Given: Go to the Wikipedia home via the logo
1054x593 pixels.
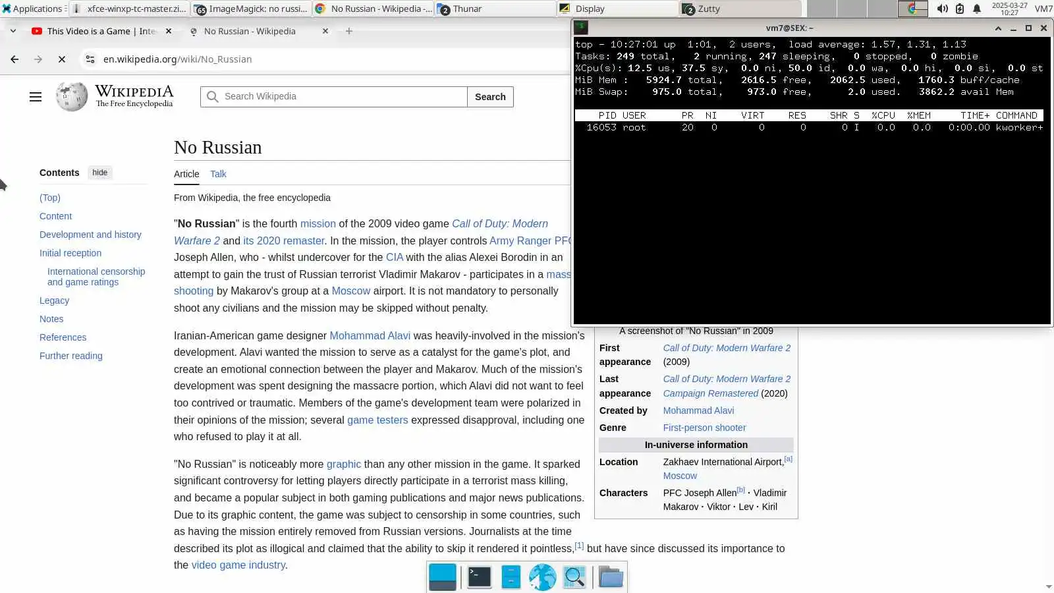Looking at the screenshot, I should pyautogui.click(x=115, y=96).
